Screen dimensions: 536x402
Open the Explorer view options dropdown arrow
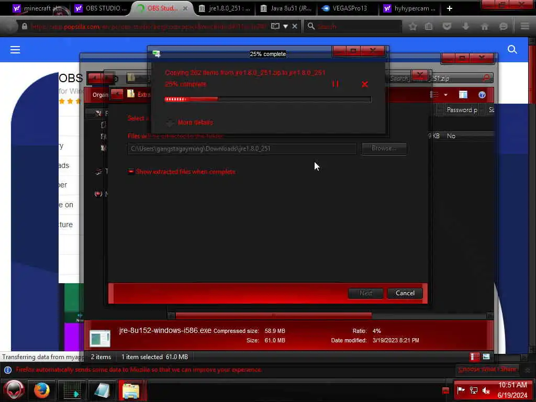click(446, 95)
